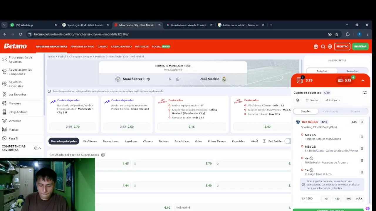Viewport: 376px width, 211px height.
Task: Select the Más/Menos market tab
Action: click(x=90, y=141)
